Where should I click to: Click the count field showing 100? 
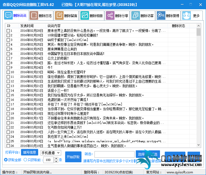[x=49, y=160]
